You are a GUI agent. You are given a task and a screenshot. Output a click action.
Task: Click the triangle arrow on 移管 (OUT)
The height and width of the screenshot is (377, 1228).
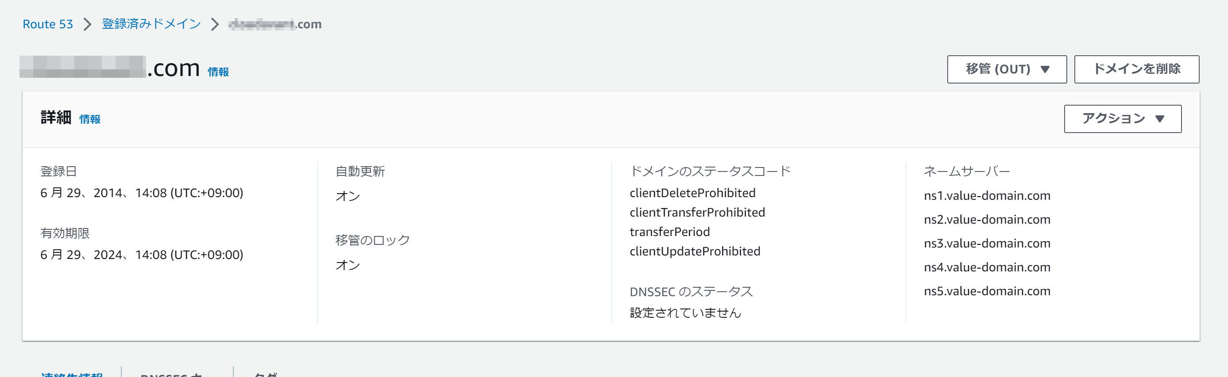tap(1045, 69)
